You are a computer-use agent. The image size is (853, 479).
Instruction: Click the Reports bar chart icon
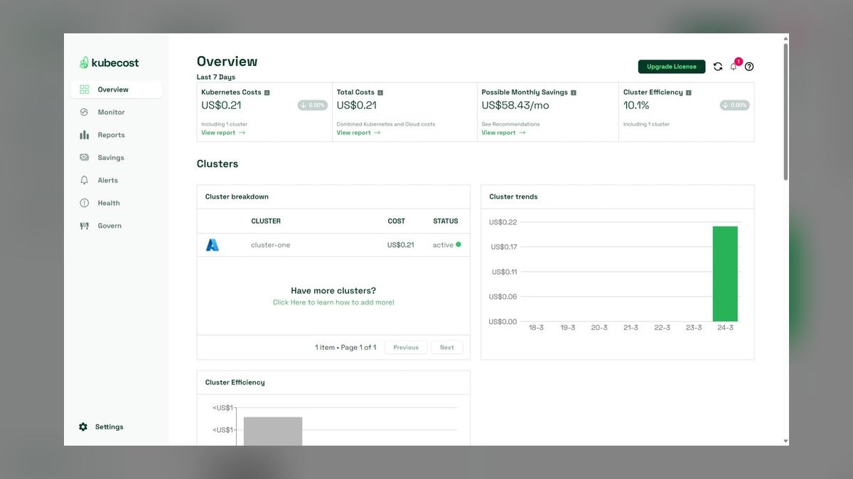coord(84,135)
